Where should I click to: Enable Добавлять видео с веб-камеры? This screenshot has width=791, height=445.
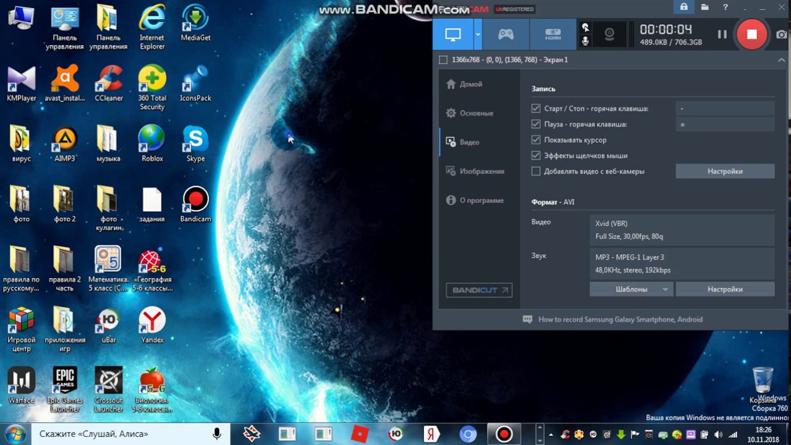pos(536,171)
